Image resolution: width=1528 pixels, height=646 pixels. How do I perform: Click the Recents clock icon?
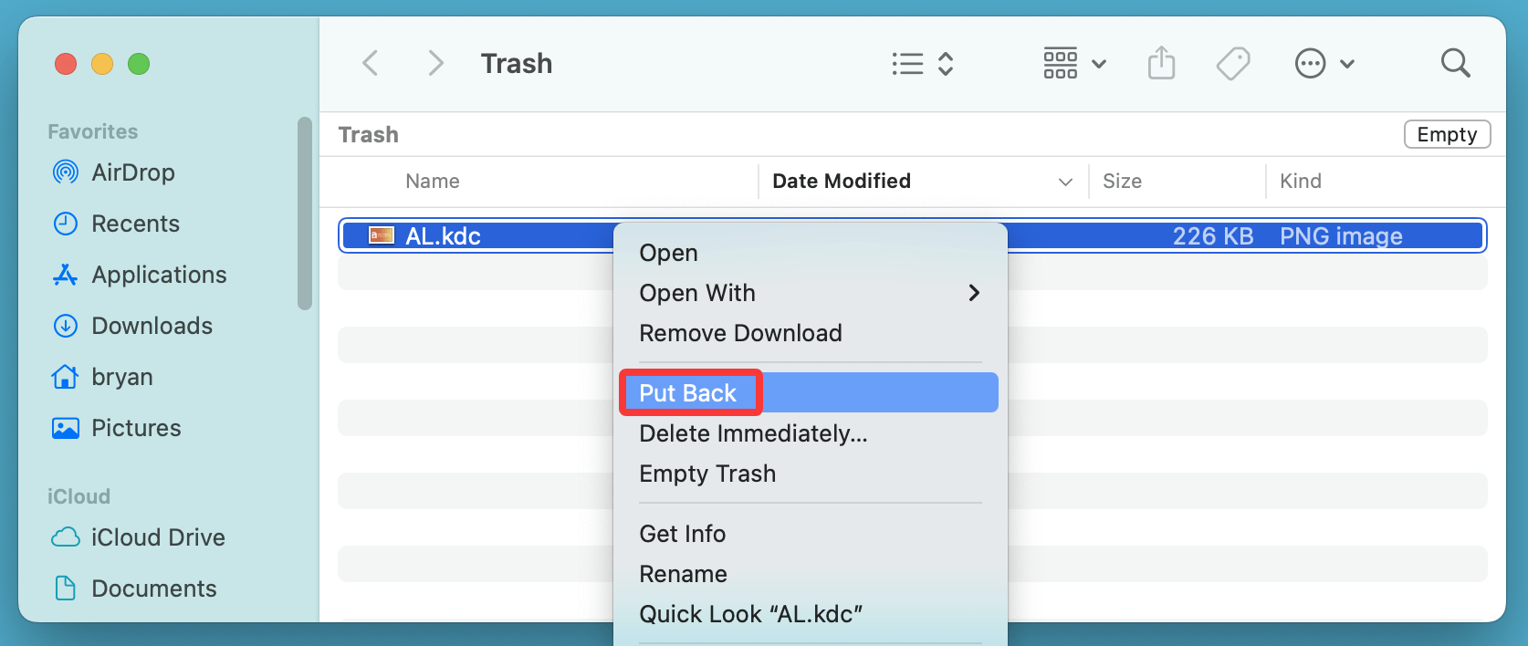coord(66,224)
